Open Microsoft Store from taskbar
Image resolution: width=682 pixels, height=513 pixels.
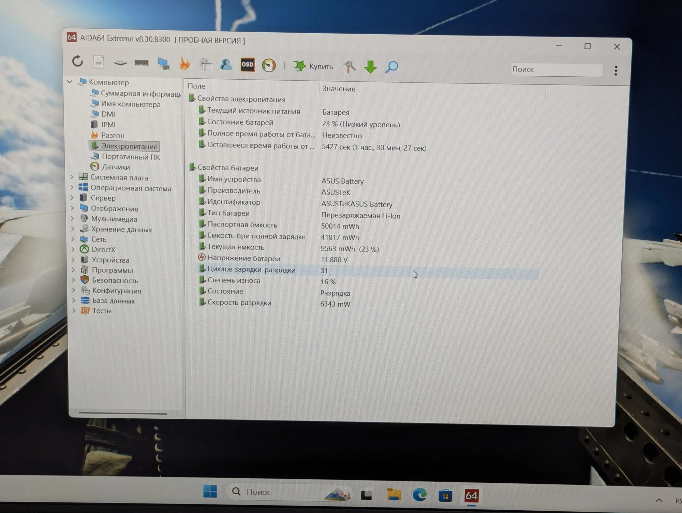[x=445, y=495]
